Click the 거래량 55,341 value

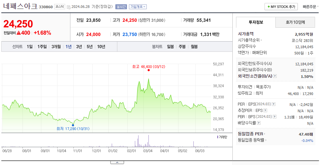tap(204, 20)
